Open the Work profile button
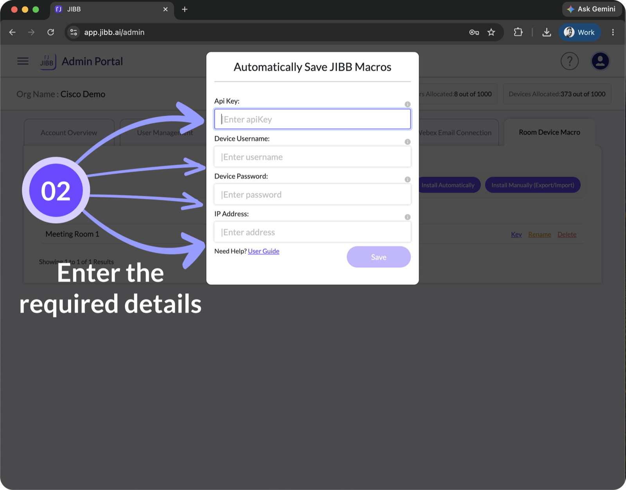Screen dimensions: 626x490 580,32
